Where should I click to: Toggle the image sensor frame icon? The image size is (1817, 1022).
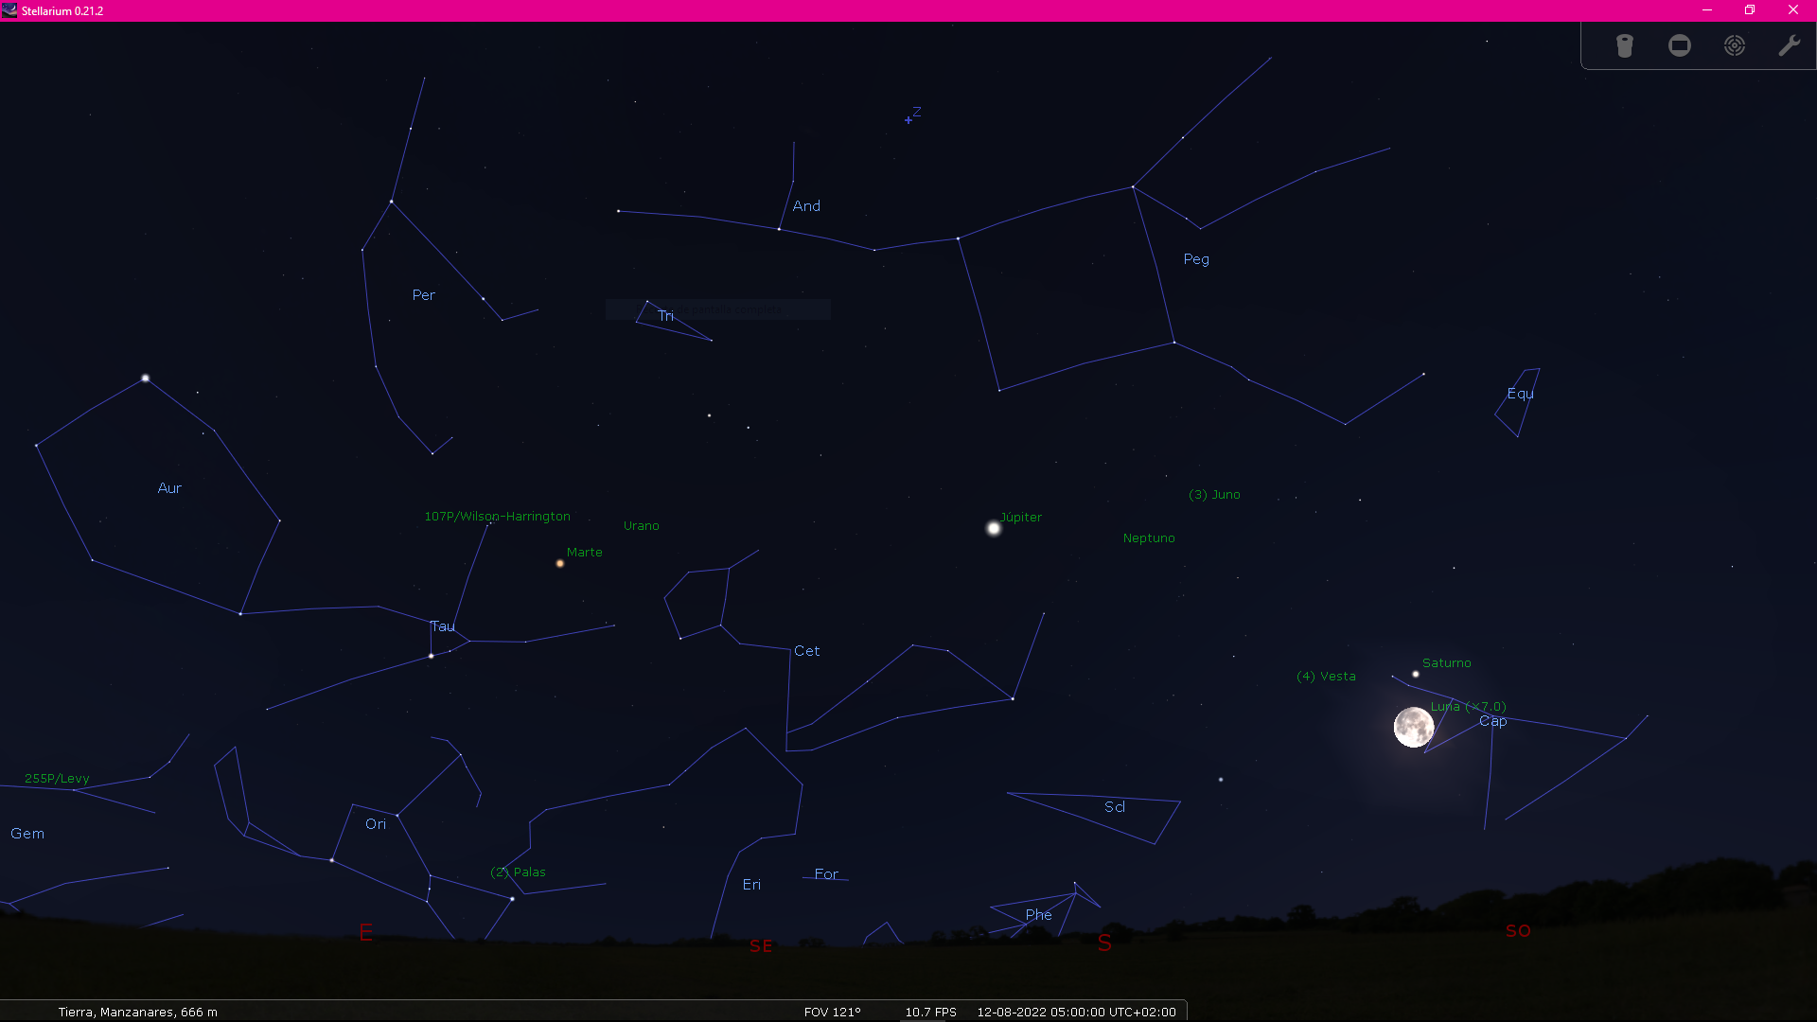click(1679, 45)
